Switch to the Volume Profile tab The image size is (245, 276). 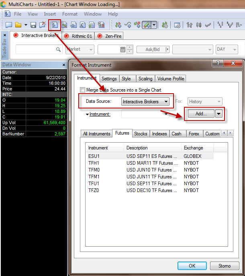coord(171,79)
